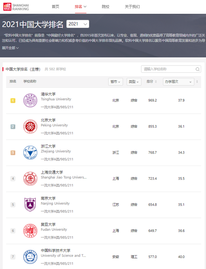Click the rank 6 badge
206x269 pixels.
point(13,231)
